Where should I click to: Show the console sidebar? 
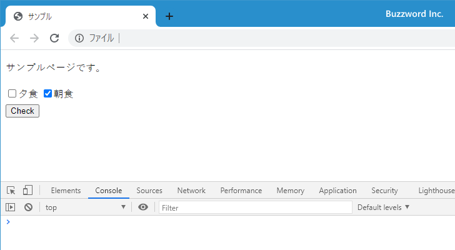click(11, 207)
